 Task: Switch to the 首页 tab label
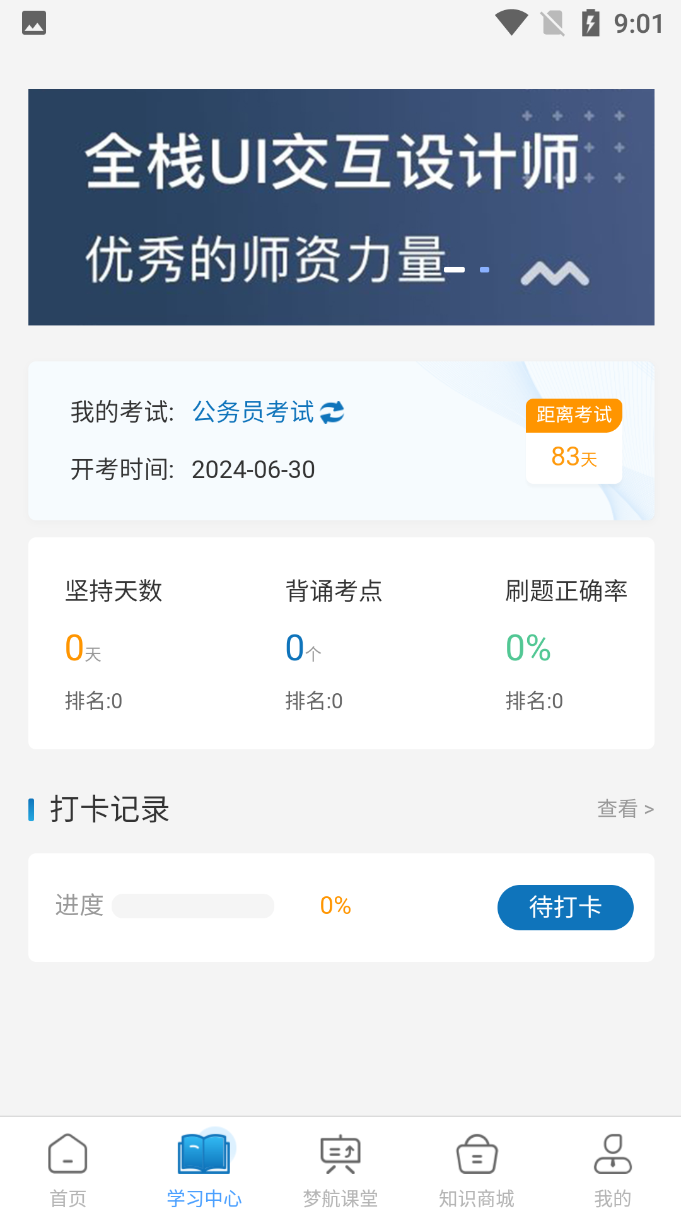click(x=68, y=1198)
